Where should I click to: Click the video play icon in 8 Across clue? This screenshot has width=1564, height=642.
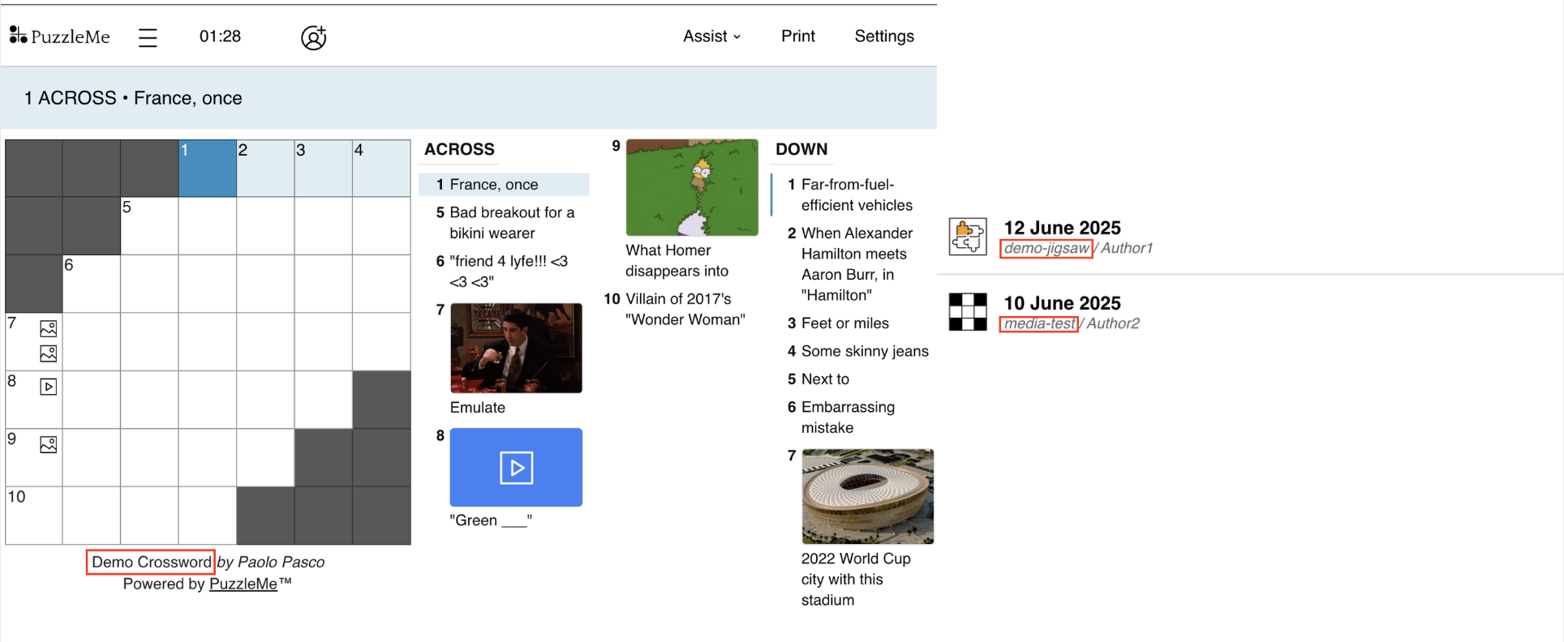(516, 468)
